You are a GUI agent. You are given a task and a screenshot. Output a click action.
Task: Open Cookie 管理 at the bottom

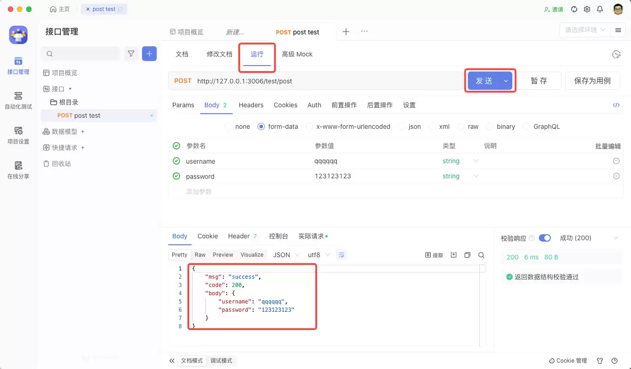(x=568, y=361)
